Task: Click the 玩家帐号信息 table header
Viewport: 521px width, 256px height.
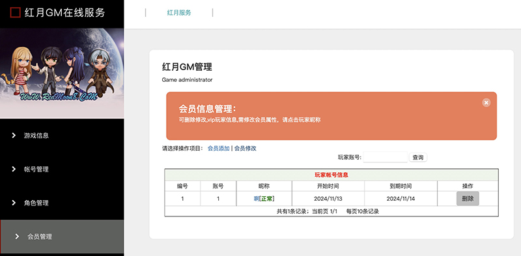Action: (331, 175)
